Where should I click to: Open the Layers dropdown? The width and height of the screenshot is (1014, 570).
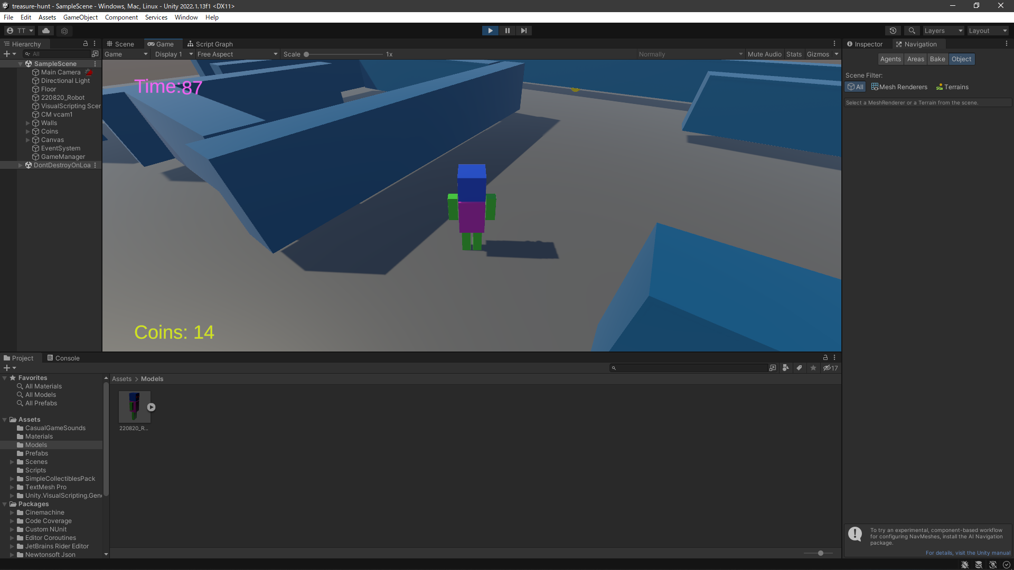[x=943, y=31]
